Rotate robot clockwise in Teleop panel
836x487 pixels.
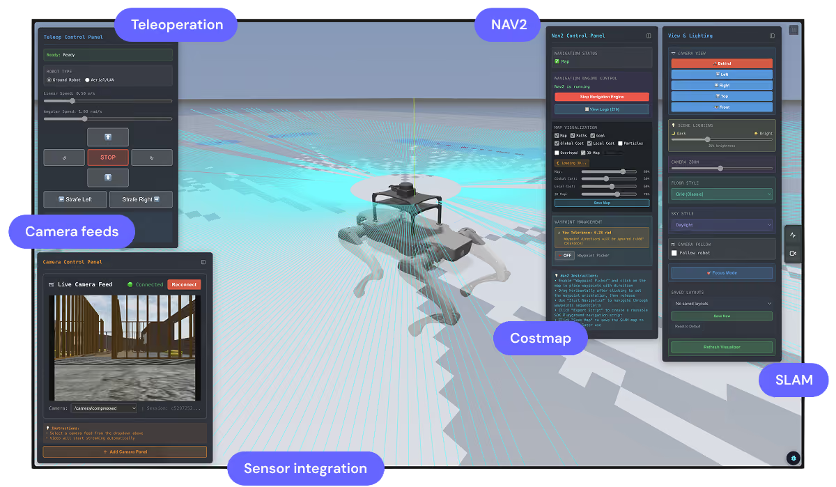[152, 157]
